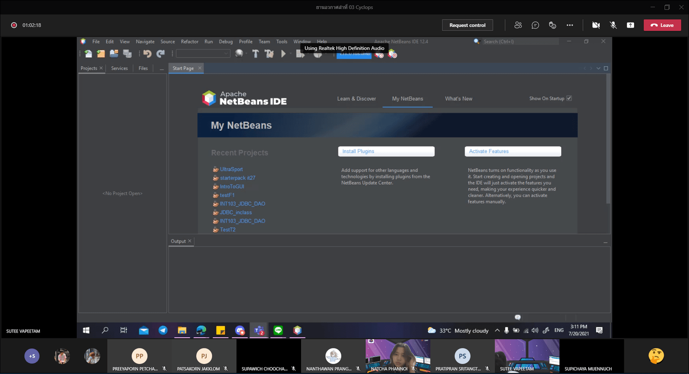Minimize the Output panel

click(x=606, y=242)
